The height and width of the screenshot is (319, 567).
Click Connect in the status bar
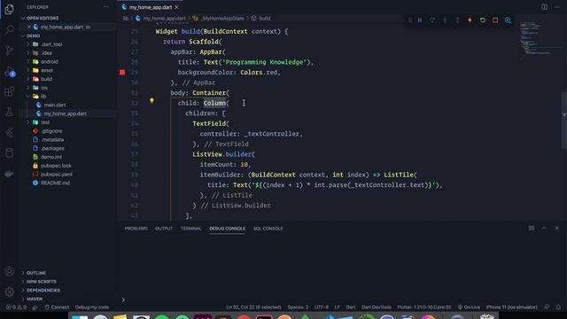[57, 307]
